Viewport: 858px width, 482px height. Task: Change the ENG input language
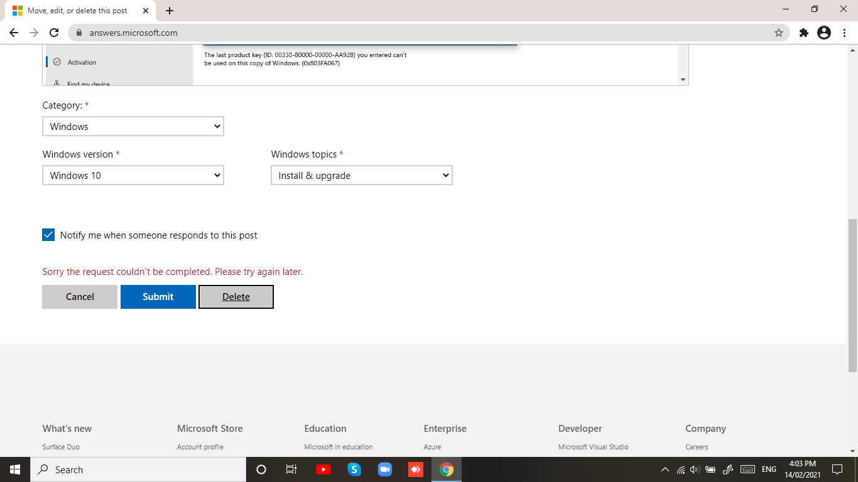[x=769, y=469]
